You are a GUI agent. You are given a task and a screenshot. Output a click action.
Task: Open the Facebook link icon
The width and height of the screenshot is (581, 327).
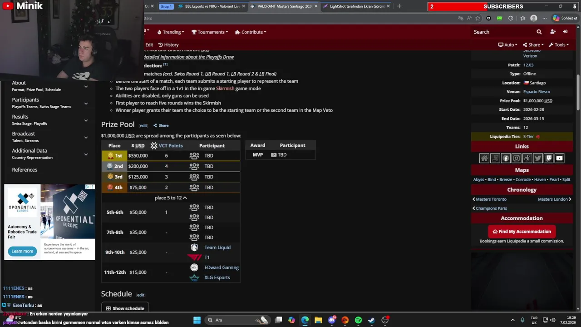point(506,158)
